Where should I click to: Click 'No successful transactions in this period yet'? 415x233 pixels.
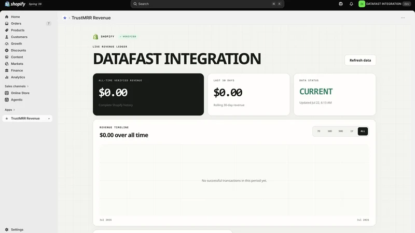tap(234, 181)
